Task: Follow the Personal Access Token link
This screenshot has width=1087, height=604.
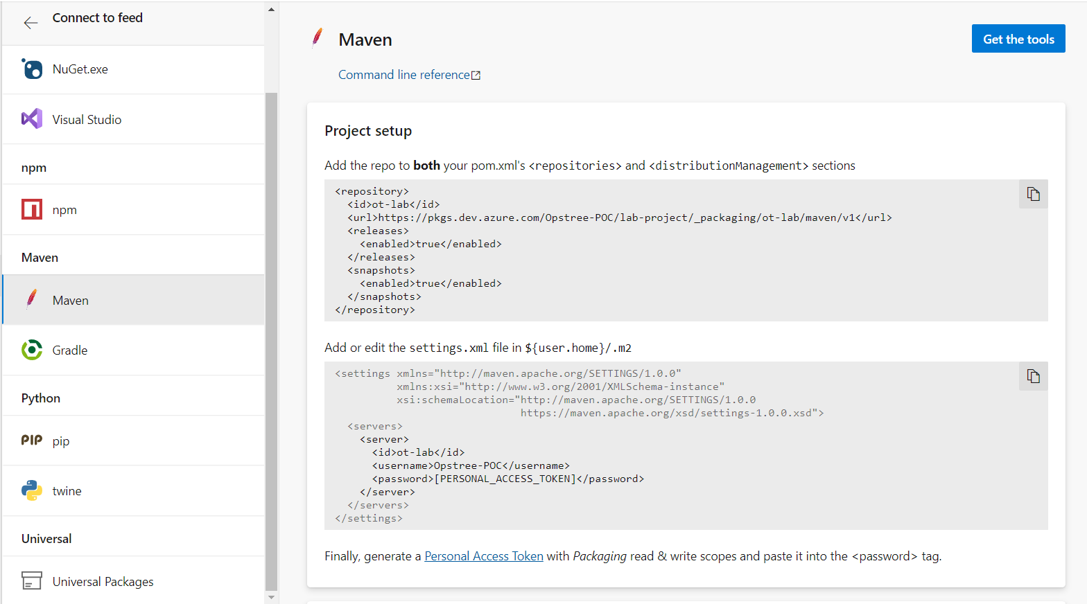Action: (x=484, y=556)
